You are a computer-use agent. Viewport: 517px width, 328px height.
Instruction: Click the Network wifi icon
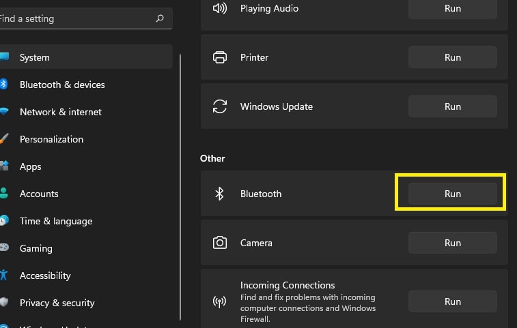click(4, 111)
